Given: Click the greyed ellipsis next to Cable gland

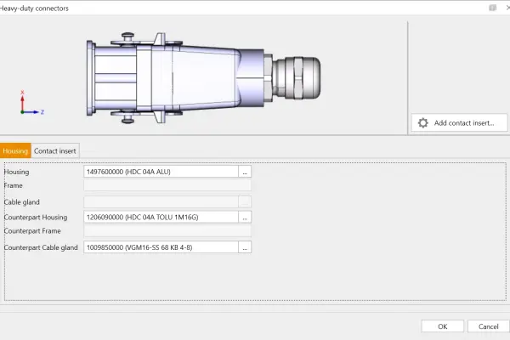Looking at the screenshot, I should tap(245, 201).
